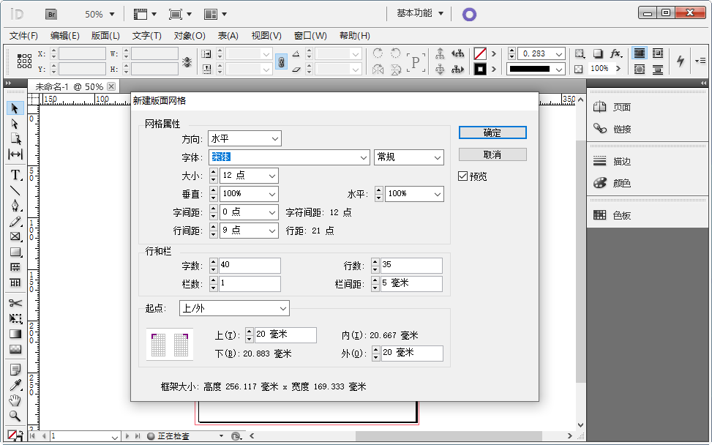Open the 文字(T) menu
Screen dimensions: 712x445
click(146, 35)
